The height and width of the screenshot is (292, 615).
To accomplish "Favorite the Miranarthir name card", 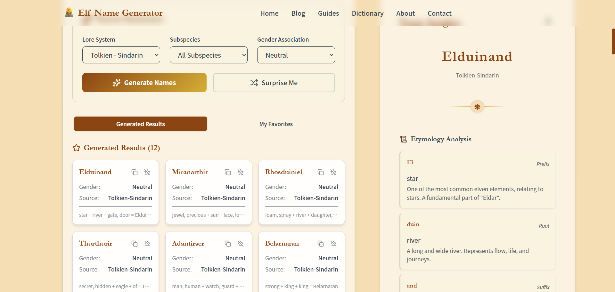I will (x=241, y=172).
